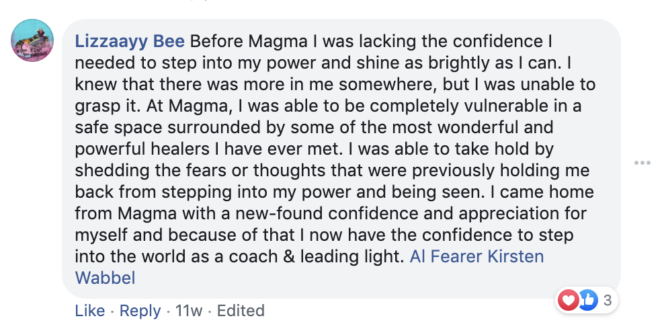Viewport: 664px width, 335px height.
Task: View the reaction count of 3
Action: click(608, 300)
